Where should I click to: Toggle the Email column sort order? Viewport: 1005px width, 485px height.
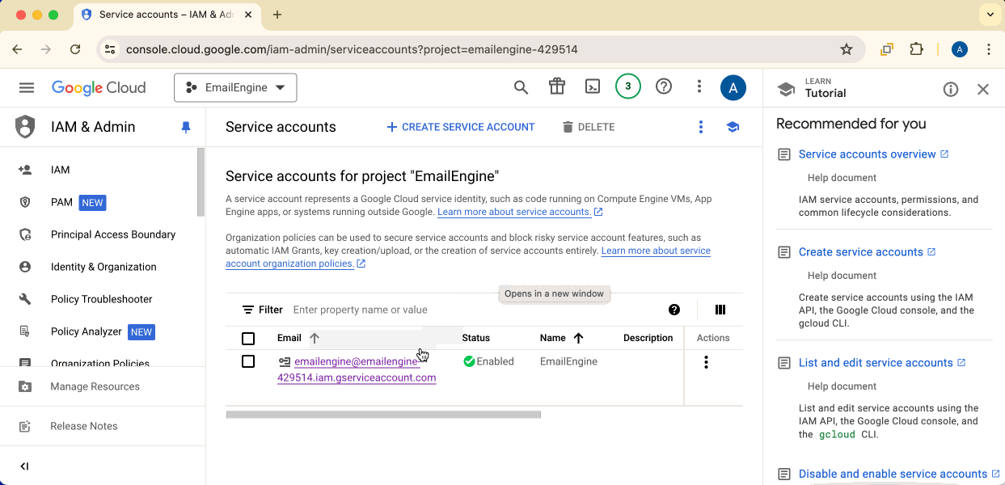[x=314, y=338]
